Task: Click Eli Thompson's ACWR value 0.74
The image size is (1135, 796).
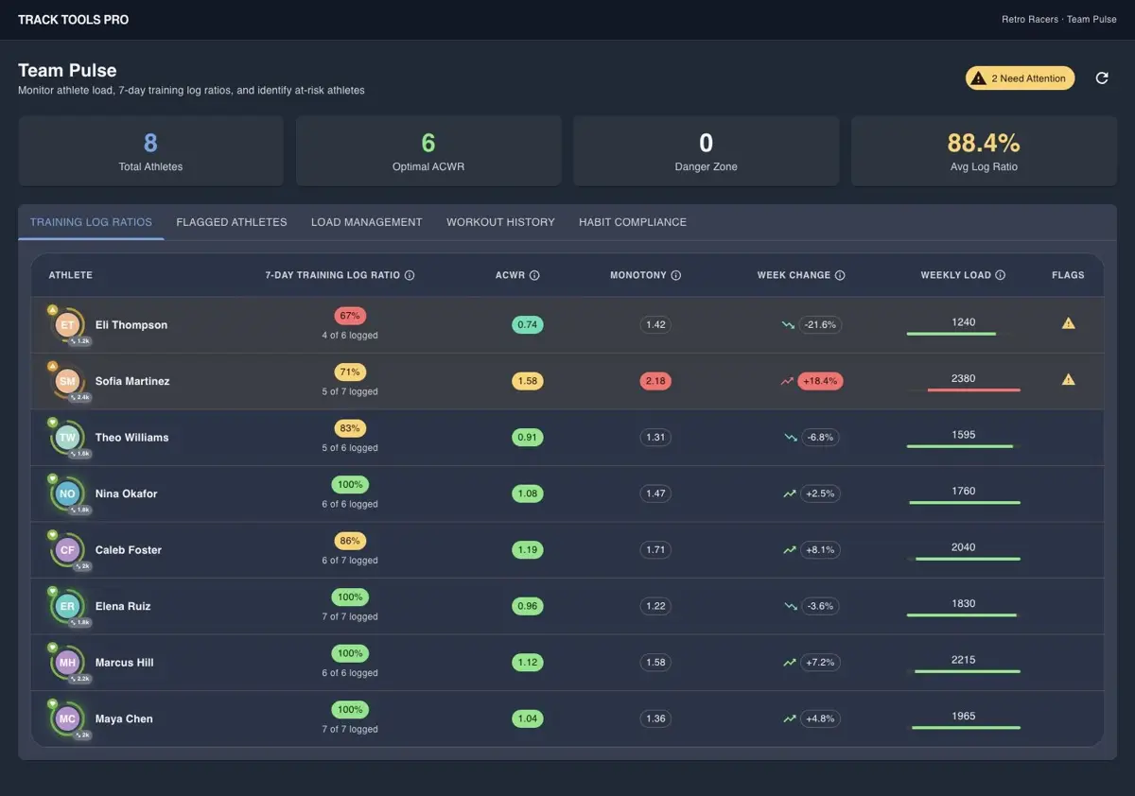Action: pyautogui.click(x=528, y=324)
